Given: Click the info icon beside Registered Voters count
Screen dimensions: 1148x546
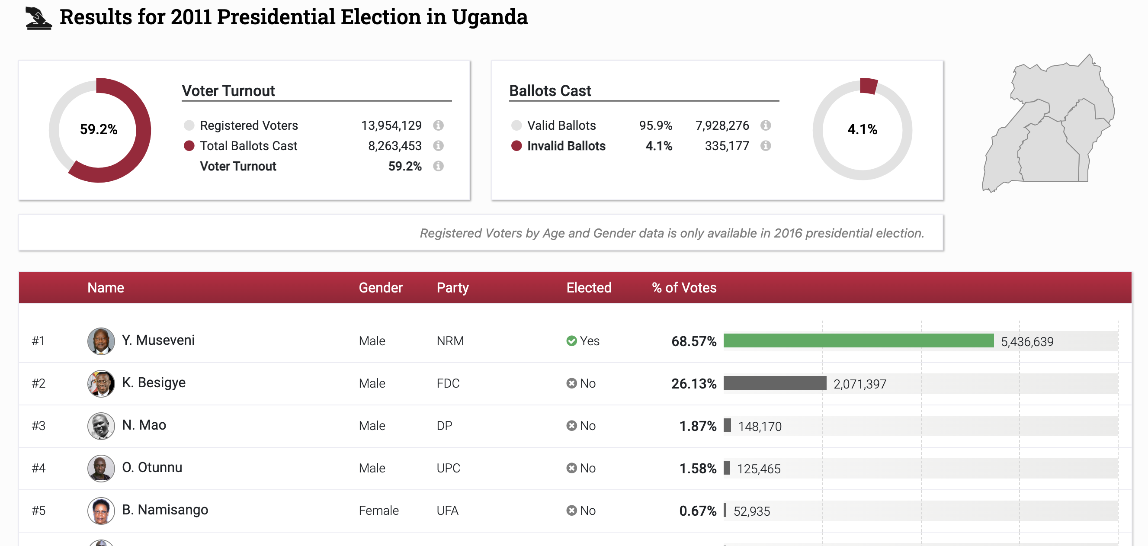Looking at the screenshot, I should click(x=439, y=125).
